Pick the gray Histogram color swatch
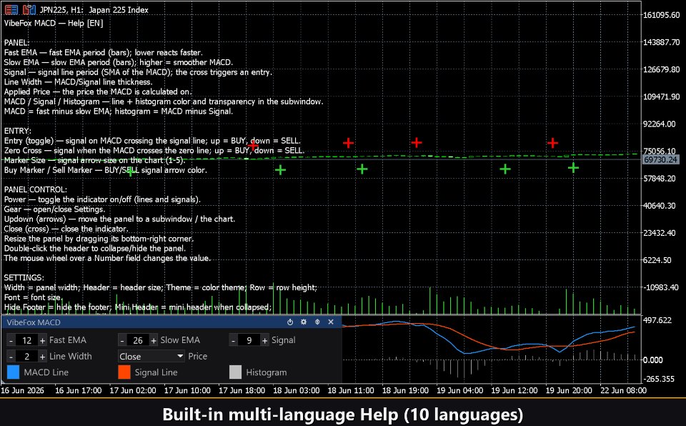The width and height of the screenshot is (686, 426). point(235,372)
